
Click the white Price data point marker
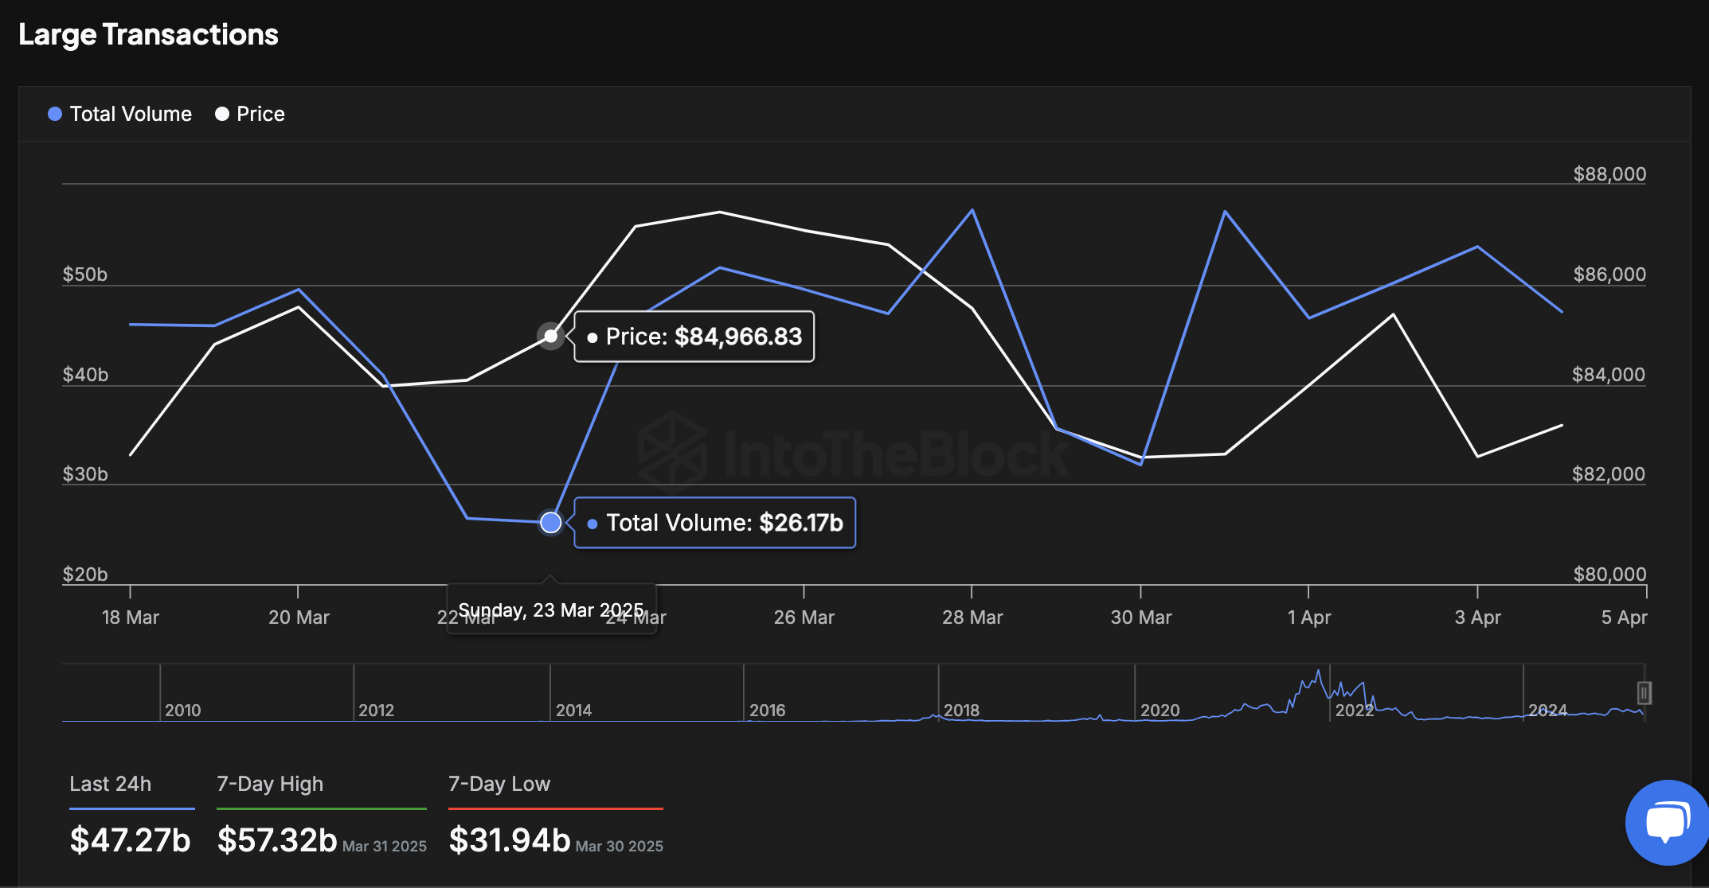550,337
